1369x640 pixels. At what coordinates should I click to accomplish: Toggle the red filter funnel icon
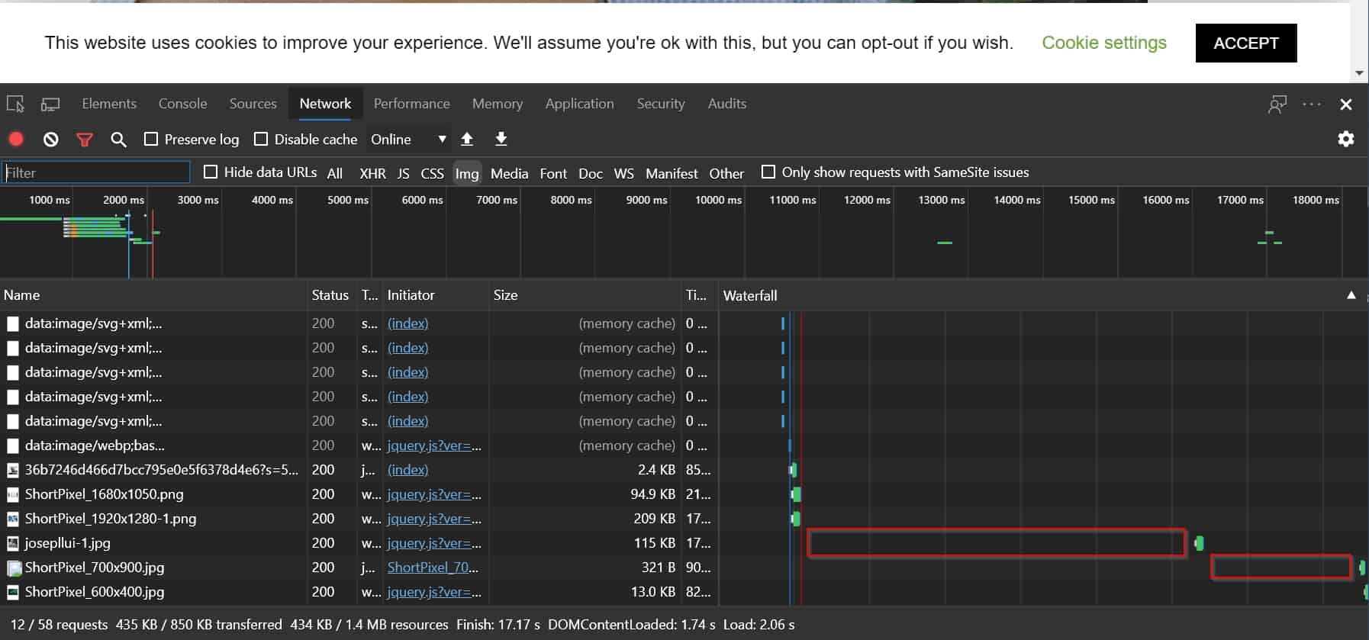(x=85, y=139)
